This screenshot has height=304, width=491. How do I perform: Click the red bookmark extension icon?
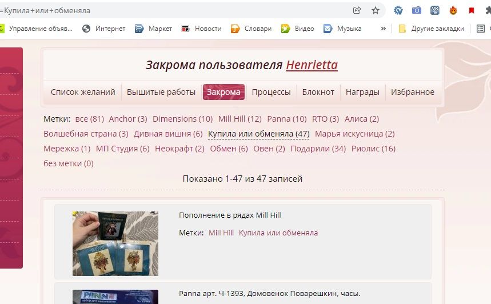[472, 10]
